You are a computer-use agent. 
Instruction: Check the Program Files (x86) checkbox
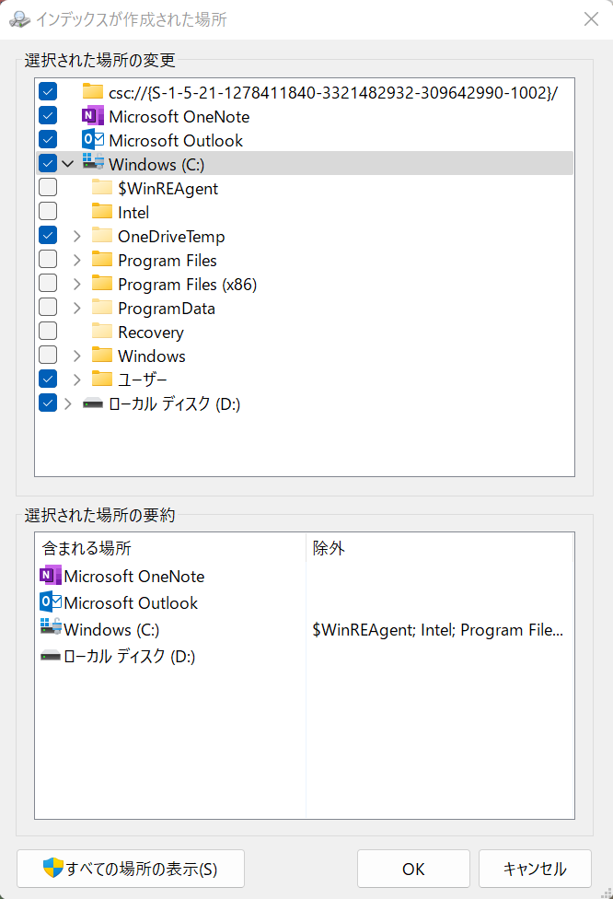tap(48, 283)
